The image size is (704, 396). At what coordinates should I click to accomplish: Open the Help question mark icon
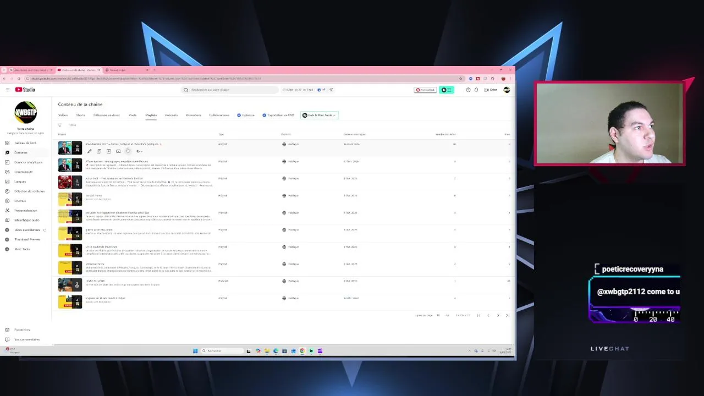click(468, 90)
